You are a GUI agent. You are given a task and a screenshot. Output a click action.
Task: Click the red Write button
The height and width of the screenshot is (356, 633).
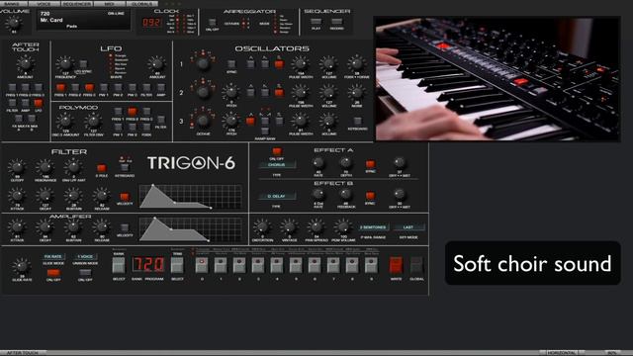coord(396,265)
